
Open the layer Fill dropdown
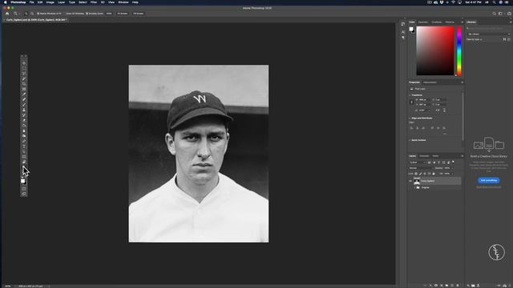pos(452,174)
